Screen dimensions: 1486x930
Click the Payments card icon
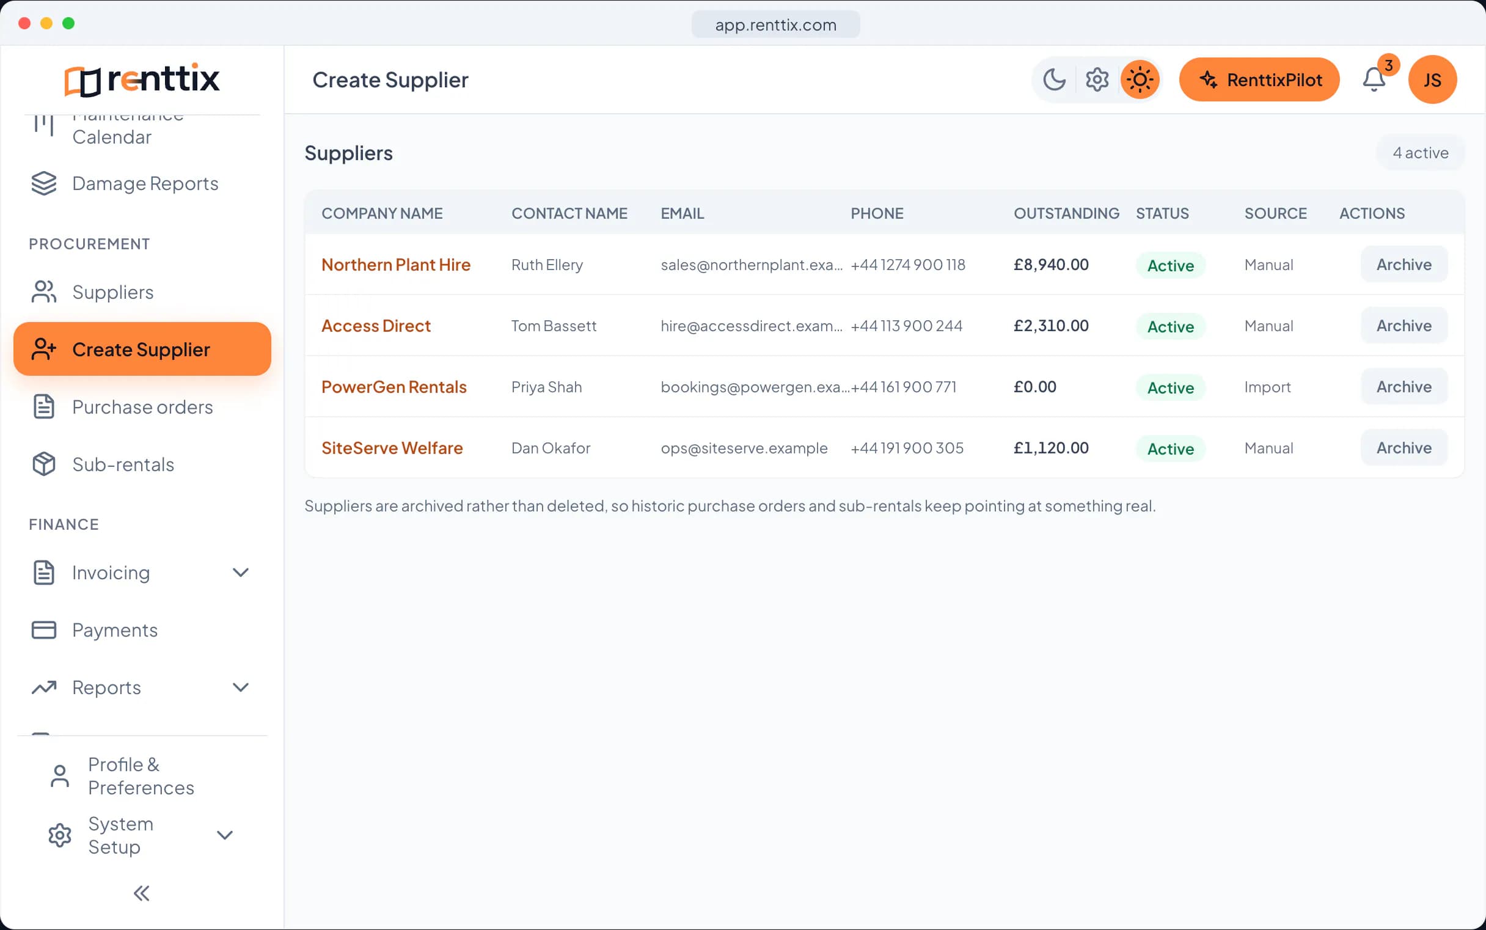43,630
